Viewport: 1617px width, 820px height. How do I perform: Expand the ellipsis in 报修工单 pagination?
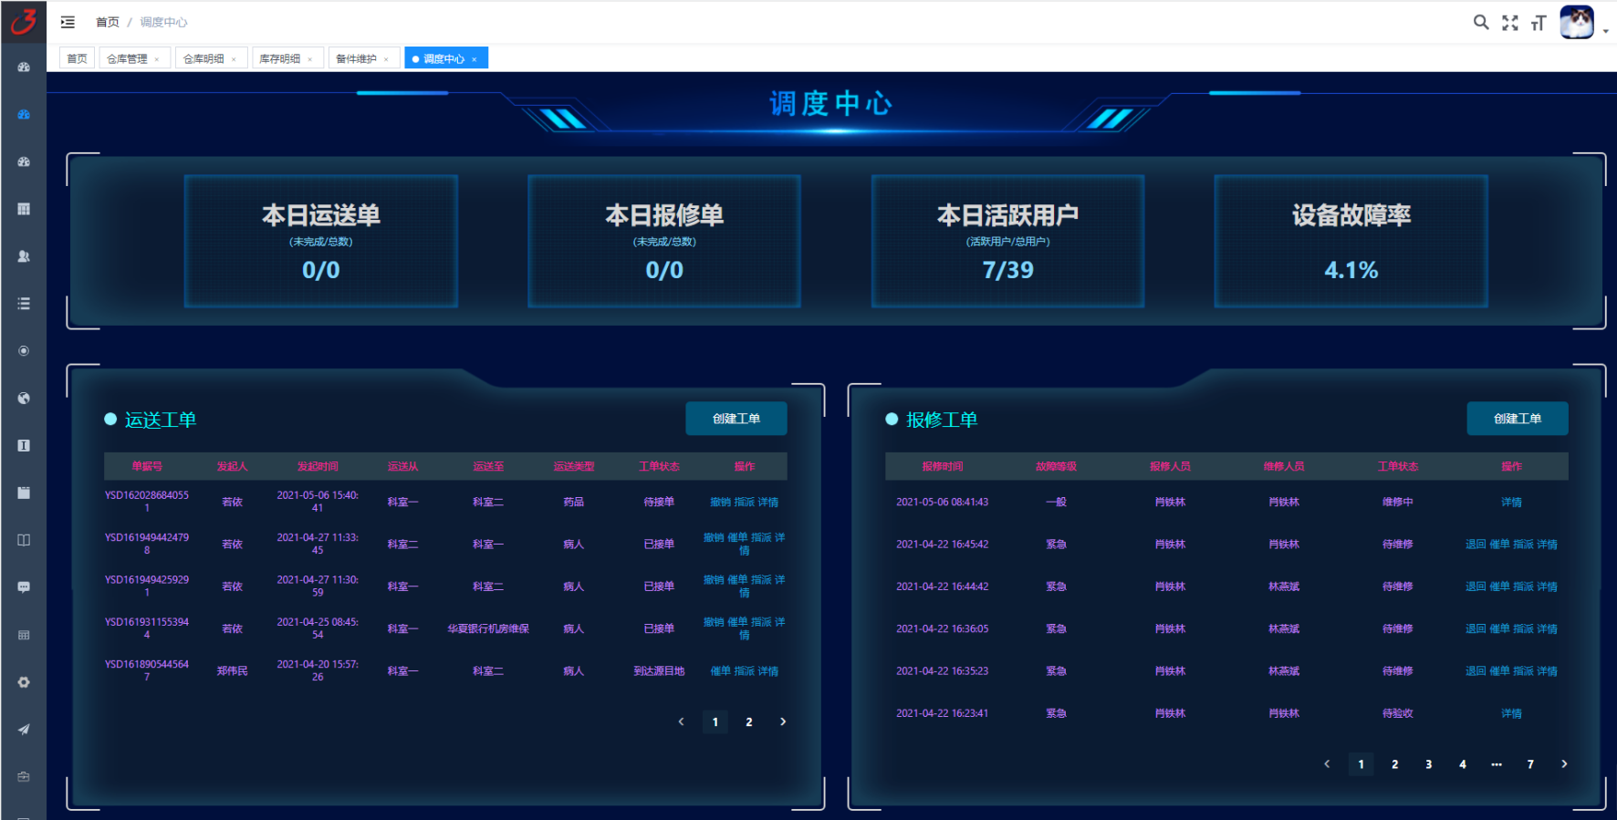click(x=1497, y=764)
